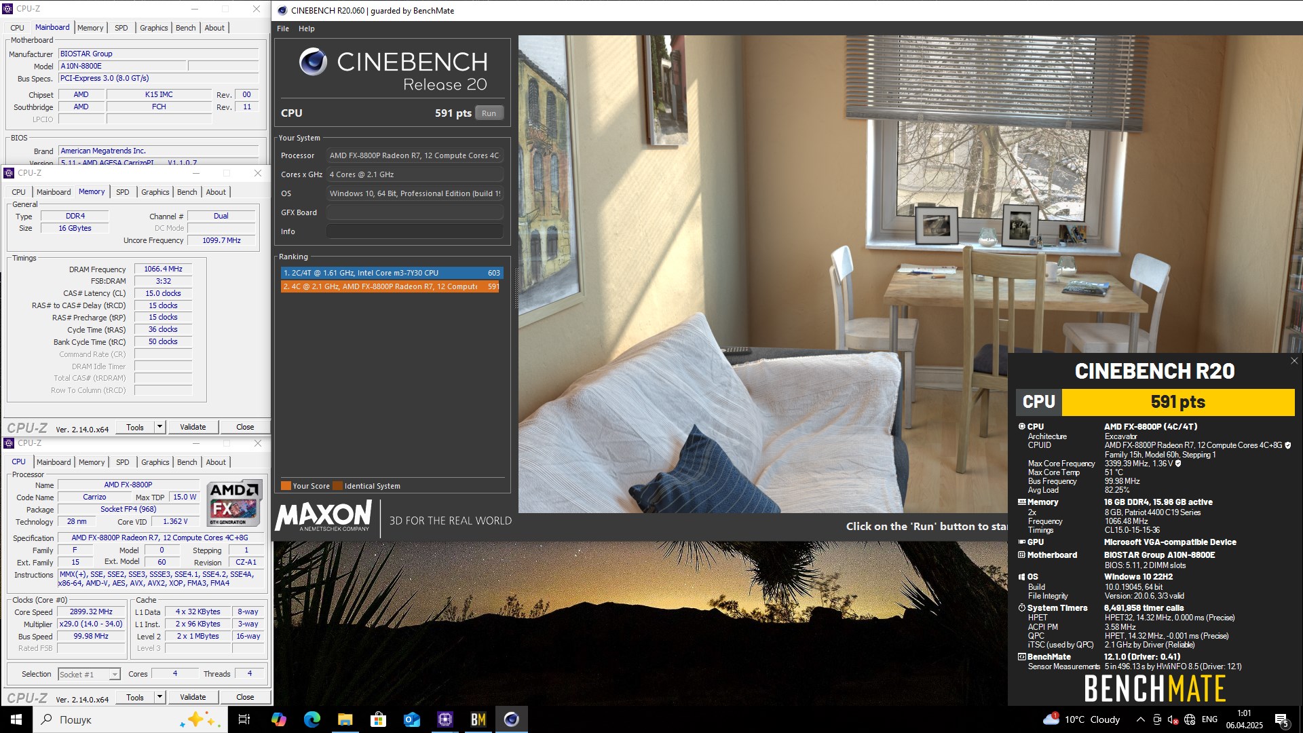Click the CPU-Z Memory window title icon
1303x733 pixels.
tap(9, 173)
